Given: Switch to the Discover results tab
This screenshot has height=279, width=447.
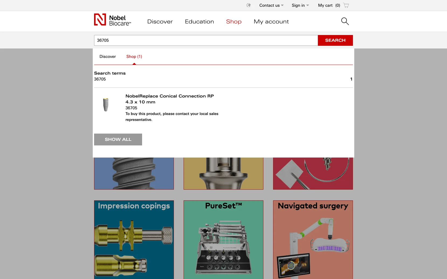Looking at the screenshot, I should click(108, 57).
